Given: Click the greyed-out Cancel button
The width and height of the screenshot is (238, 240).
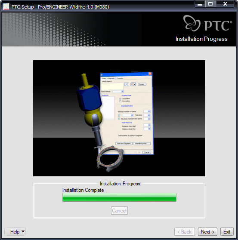Looking at the screenshot, I should pyautogui.click(x=119, y=211).
